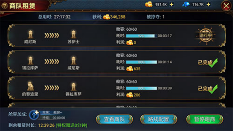This screenshot has height=131, width=233.
Task: Click completed checkmark on Tripoli–Syracuse route
Action: click(213, 89)
